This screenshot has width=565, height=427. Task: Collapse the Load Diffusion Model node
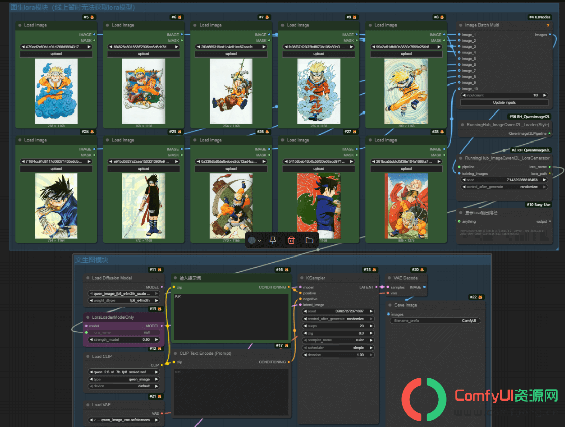[88, 278]
